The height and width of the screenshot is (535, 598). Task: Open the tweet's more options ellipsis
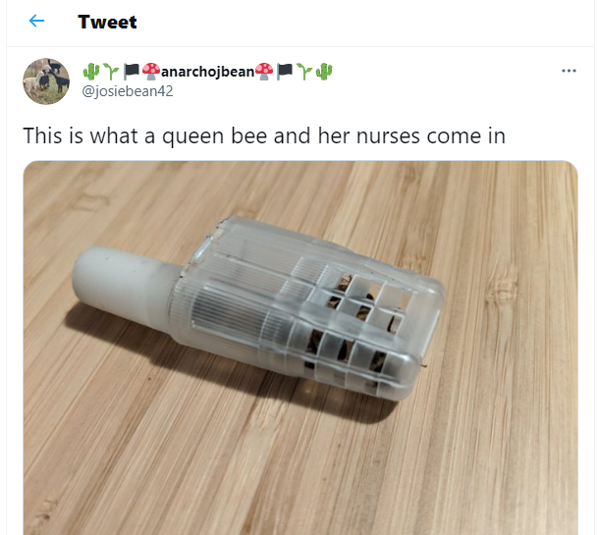click(569, 71)
